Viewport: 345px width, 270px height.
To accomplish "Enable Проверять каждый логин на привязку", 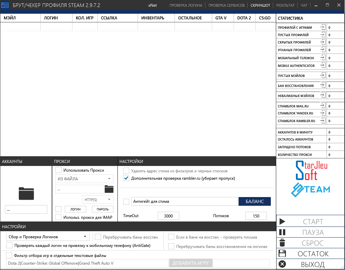I will (9, 245).
